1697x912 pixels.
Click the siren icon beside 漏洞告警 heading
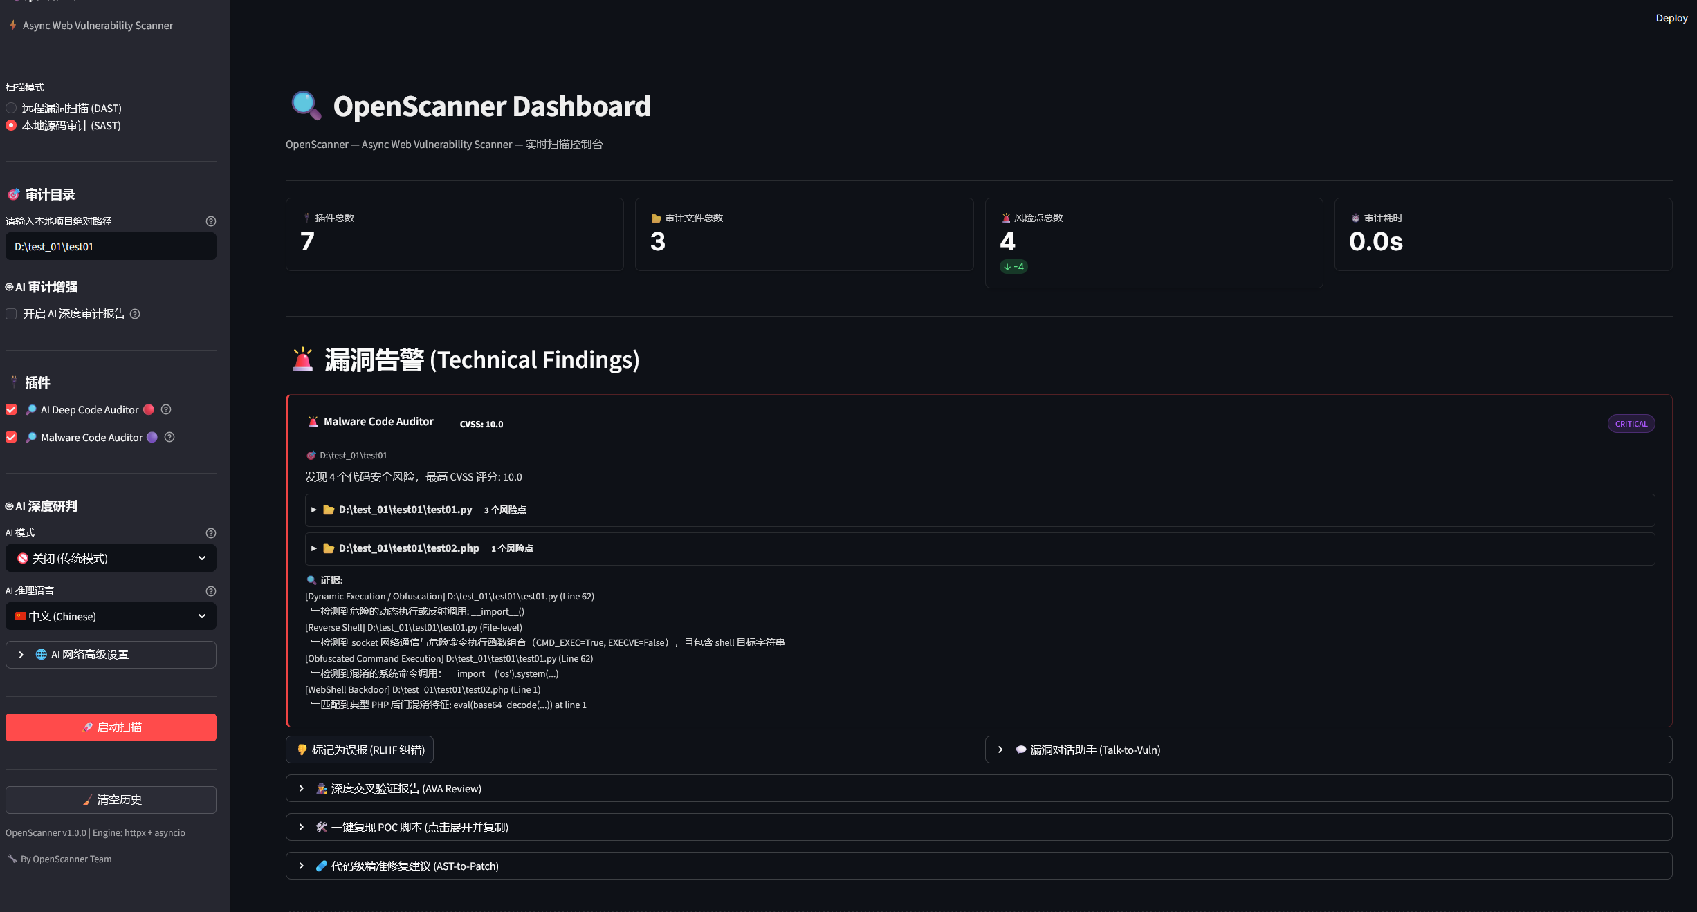coord(302,360)
